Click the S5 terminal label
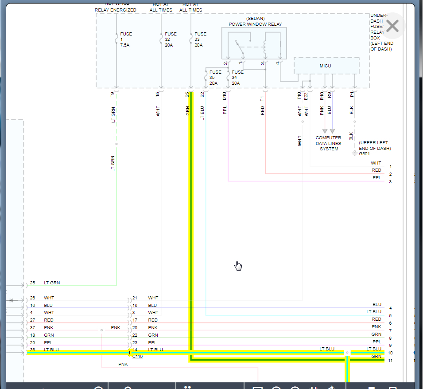The width and height of the screenshot is (423, 389). tap(187, 94)
